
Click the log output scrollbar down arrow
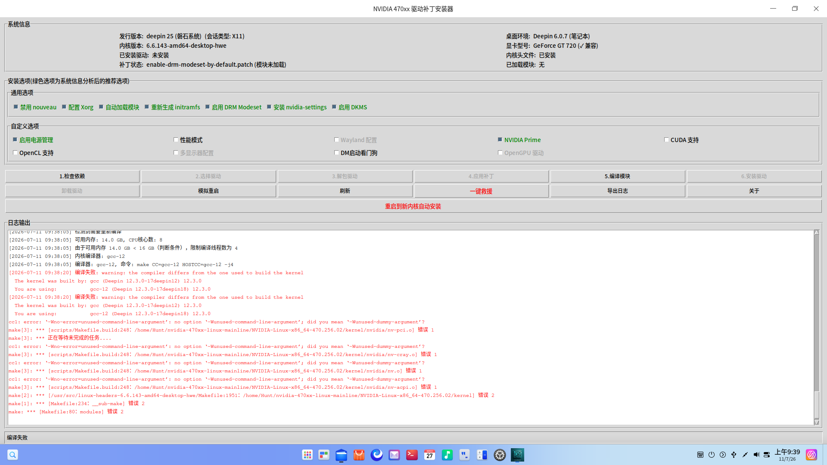[x=817, y=422]
